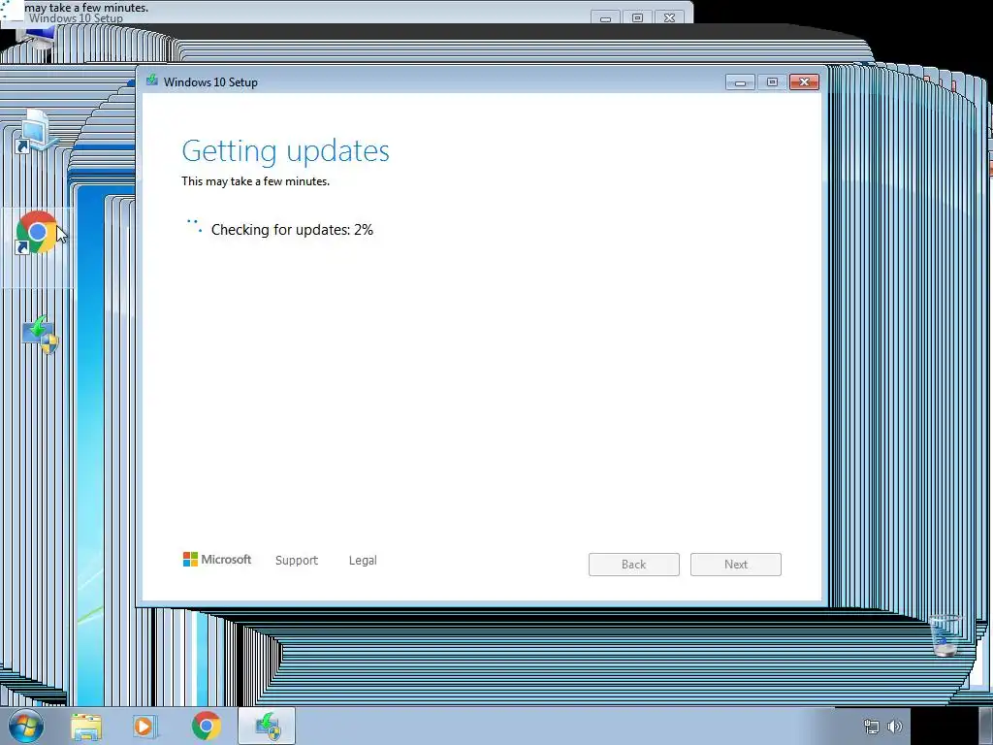This screenshot has width=993, height=745.
Task: Click the 'Getting updates' heading
Action: [x=286, y=150]
